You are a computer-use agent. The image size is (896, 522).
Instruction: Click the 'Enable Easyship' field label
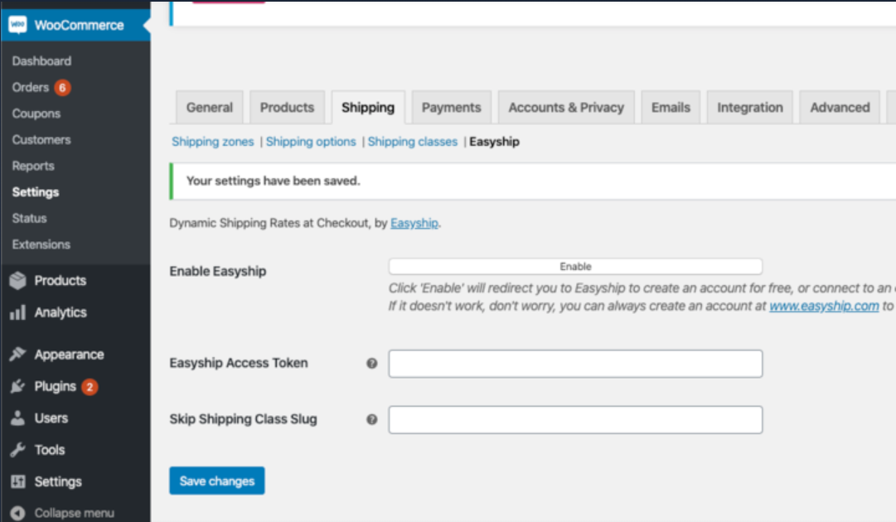pyautogui.click(x=218, y=271)
